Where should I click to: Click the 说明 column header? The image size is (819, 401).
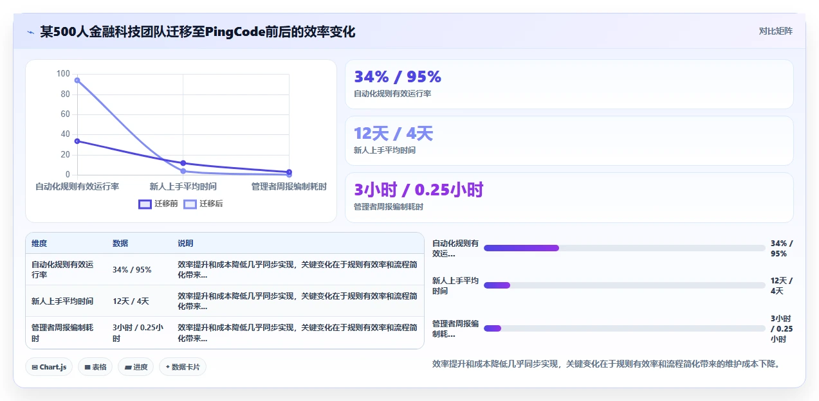pyautogui.click(x=185, y=244)
